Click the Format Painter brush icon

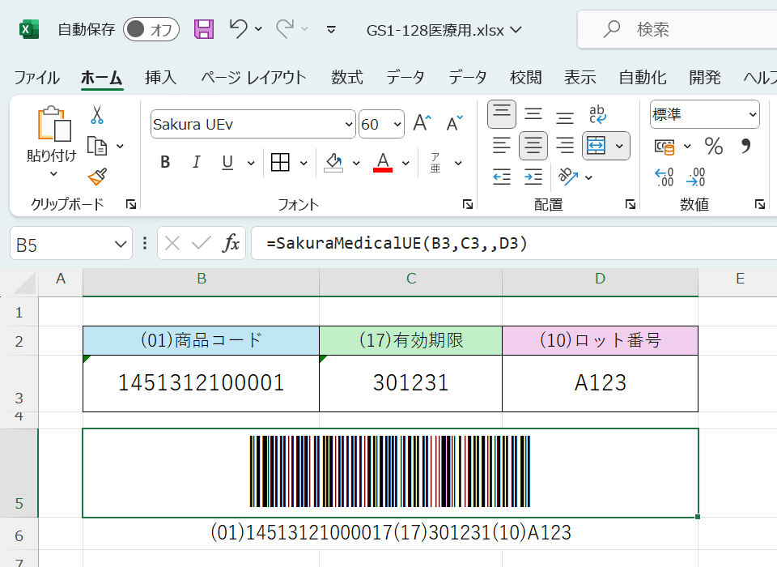(98, 176)
